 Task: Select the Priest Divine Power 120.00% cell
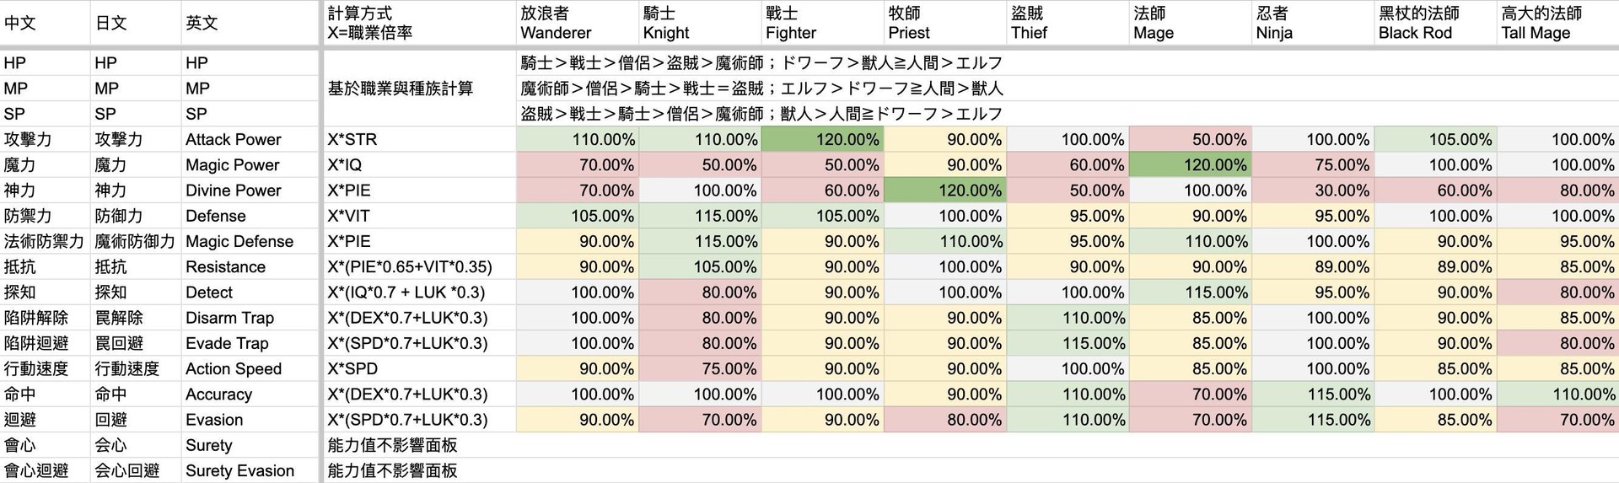tap(944, 191)
